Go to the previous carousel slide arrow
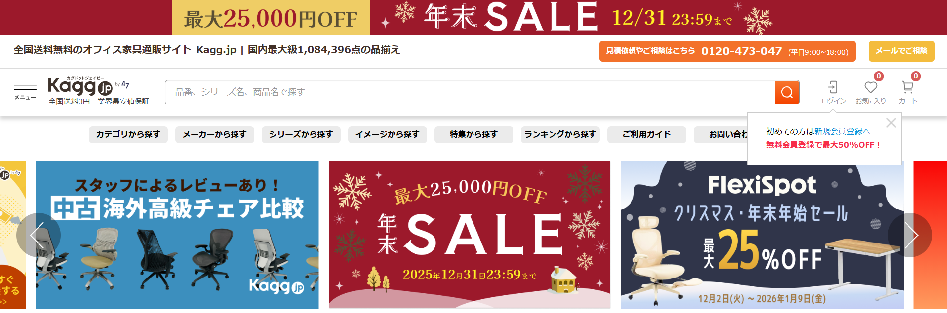Image resolution: width=947 pixels, height=313 pixels. point(39,235)
